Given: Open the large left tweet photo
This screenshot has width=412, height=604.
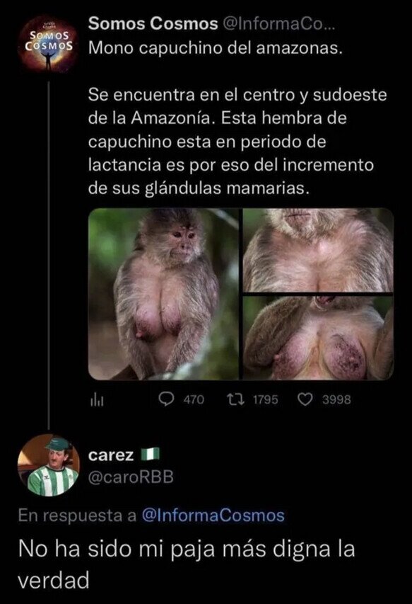Looking at the screenshot, I should (x=164, y=294).
